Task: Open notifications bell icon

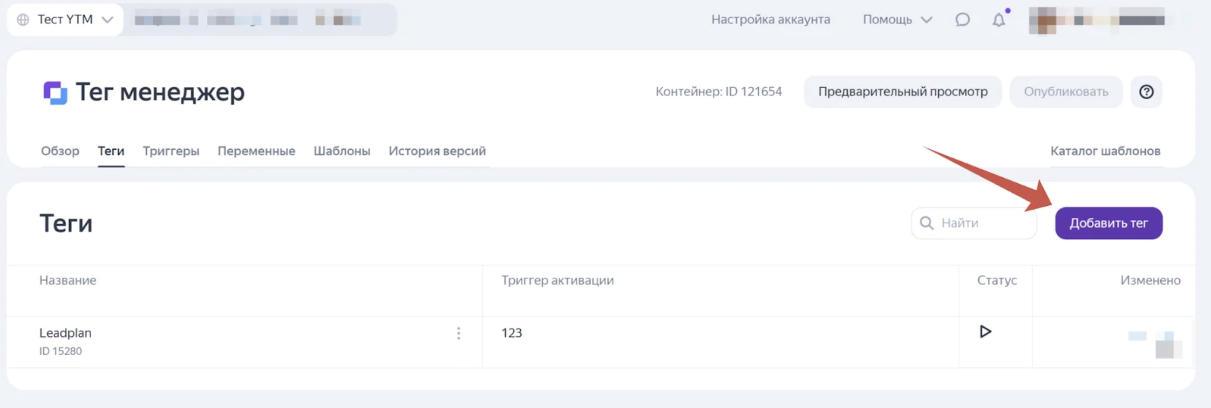Action: coord(998,20)
